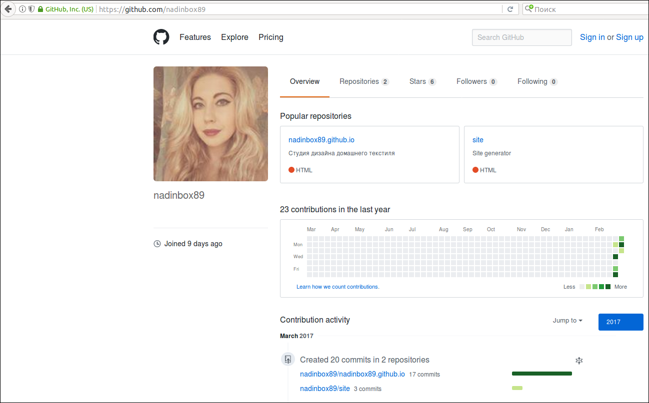649x403 pixels.
Task: Click the search engine magnifier icon
Action: pos(528,9)
